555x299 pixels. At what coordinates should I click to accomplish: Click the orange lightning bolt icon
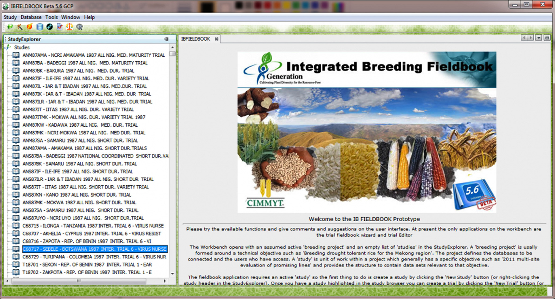tap(30, 27)
